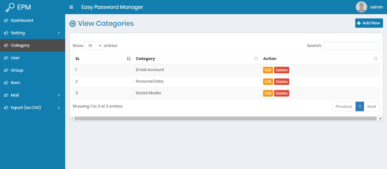387x169 pixels.
Task: Delete the Social Media category
Action: pos(282,93)
